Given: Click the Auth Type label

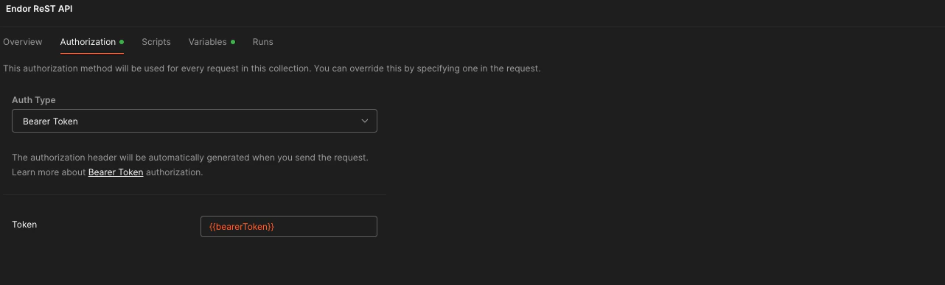Looking at the screenshot, I should pyautogui.click(x=34, y=100).
